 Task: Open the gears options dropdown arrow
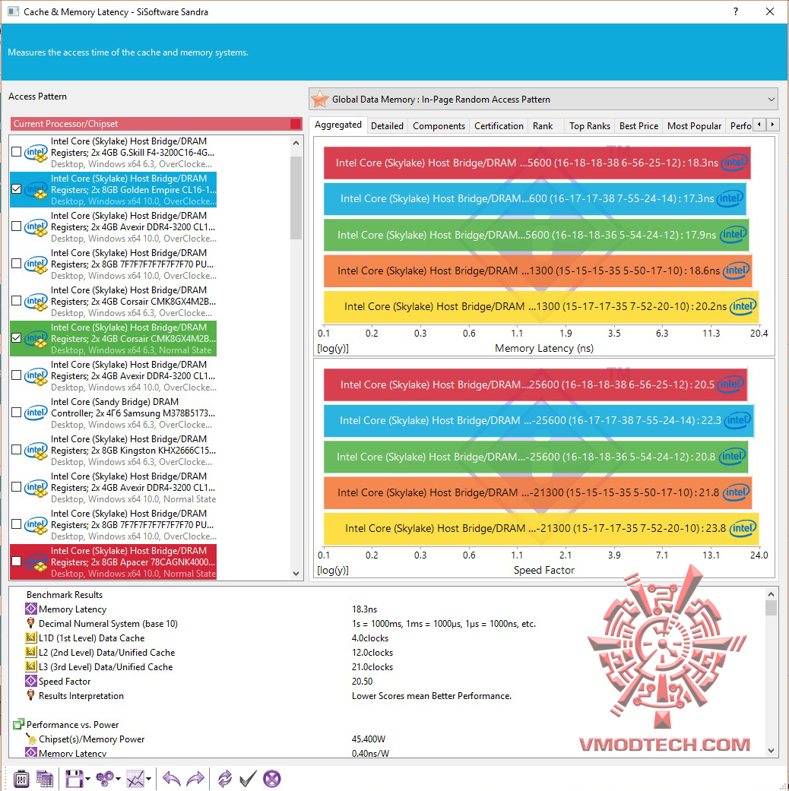click(118, 780)
